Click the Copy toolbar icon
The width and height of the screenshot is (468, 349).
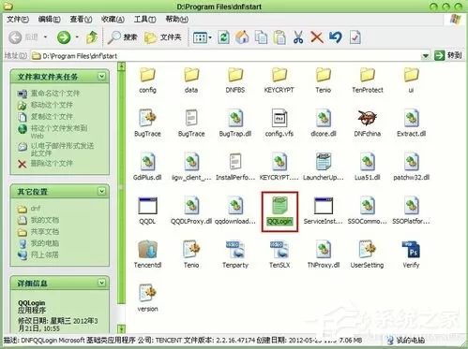[x=261, y=37]
